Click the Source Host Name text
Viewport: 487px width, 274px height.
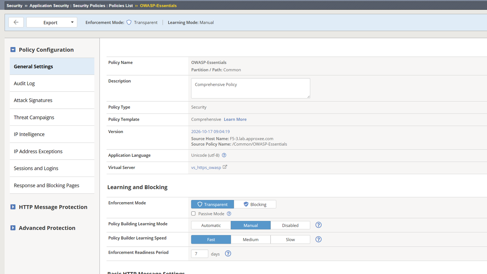(232, 139)
